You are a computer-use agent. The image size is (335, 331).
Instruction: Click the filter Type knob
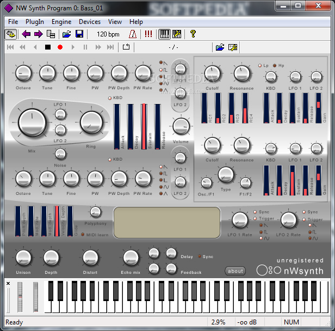pyautogui.click(x=226, y=175)
